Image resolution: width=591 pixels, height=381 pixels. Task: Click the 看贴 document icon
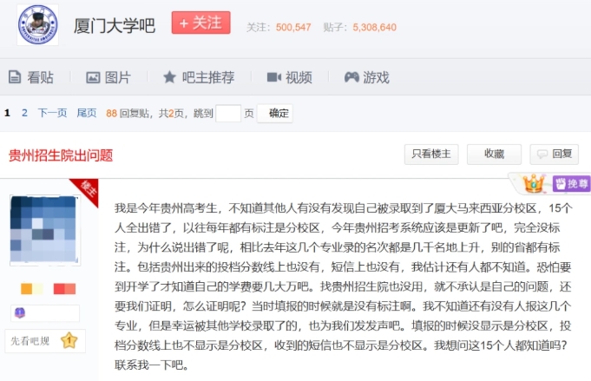click(15, 77)
